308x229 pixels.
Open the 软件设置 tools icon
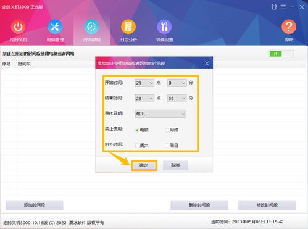(x=164, y=27)
